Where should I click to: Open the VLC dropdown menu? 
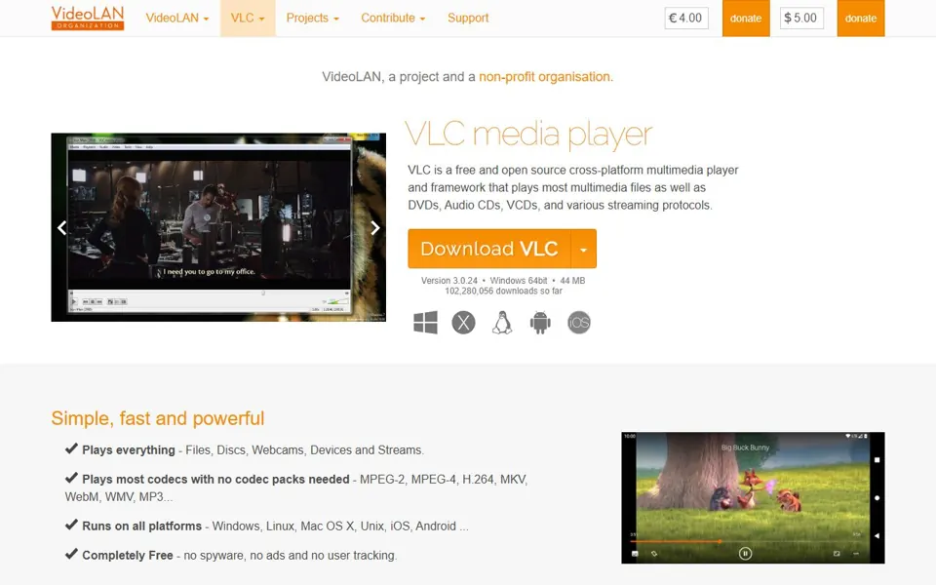pos(248,18)
